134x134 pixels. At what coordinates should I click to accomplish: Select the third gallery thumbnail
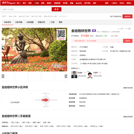tap(34, 77)
